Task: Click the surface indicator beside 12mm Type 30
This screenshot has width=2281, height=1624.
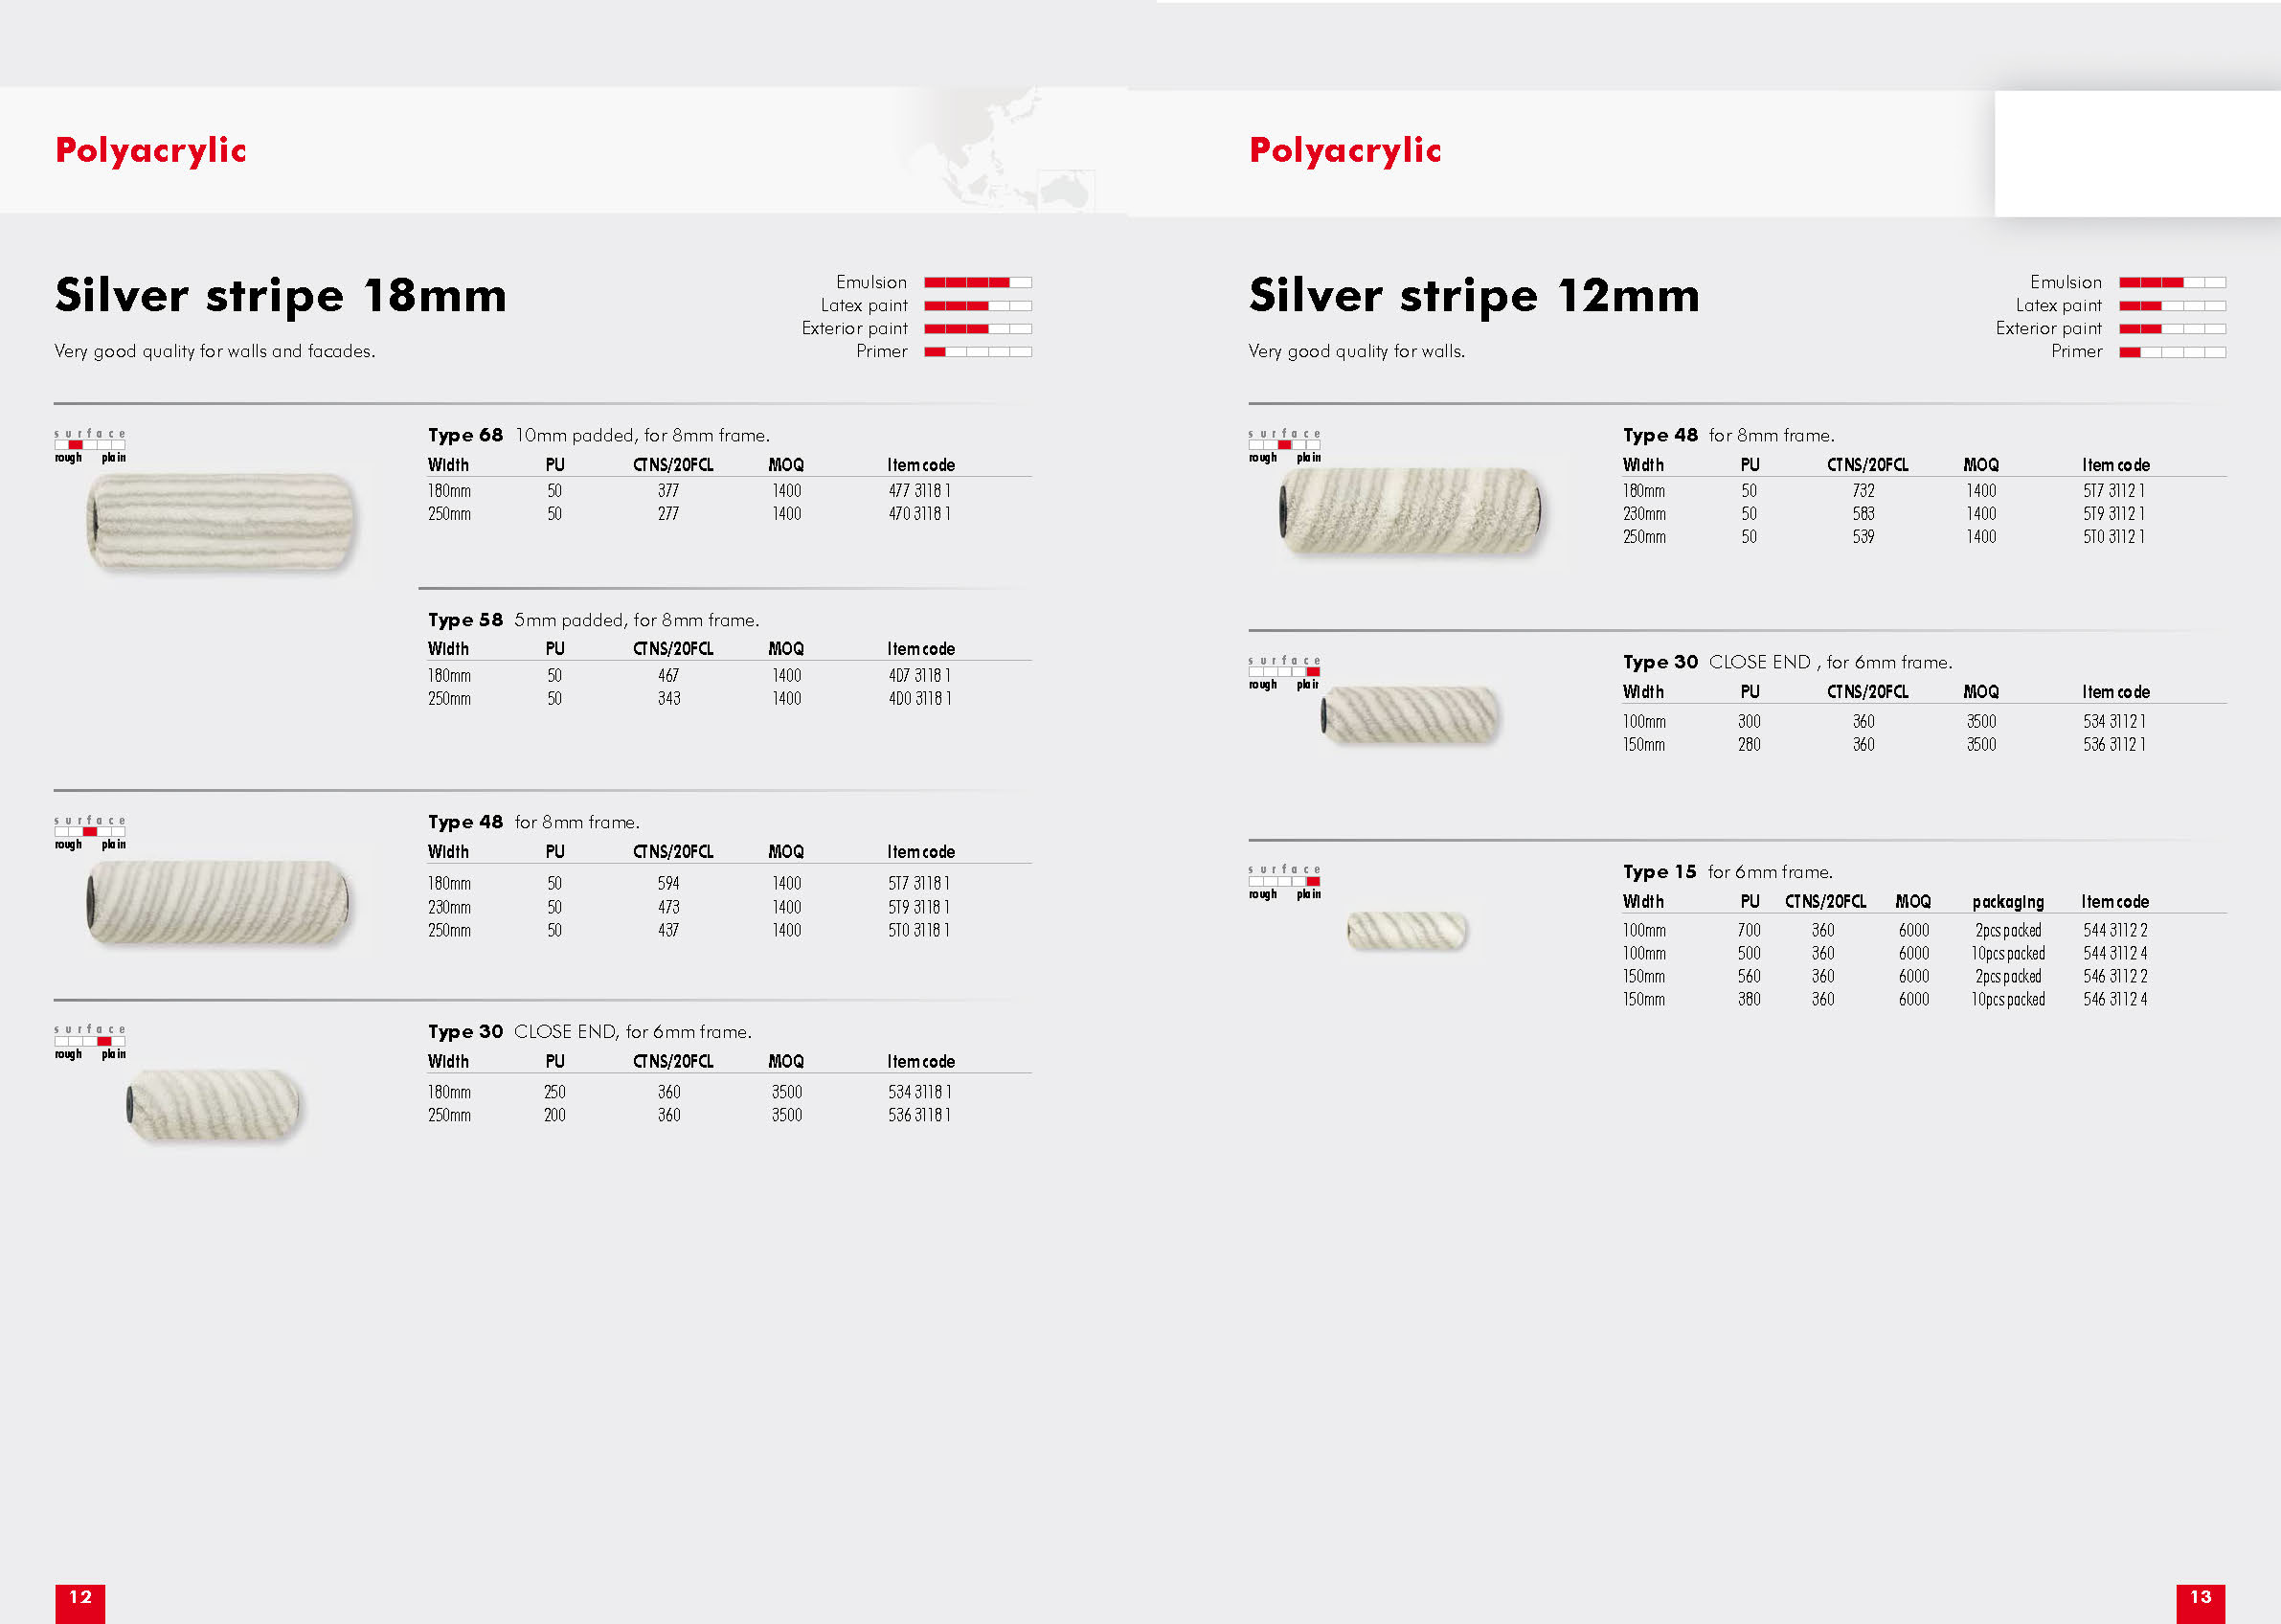Action: coord(1284,673)
